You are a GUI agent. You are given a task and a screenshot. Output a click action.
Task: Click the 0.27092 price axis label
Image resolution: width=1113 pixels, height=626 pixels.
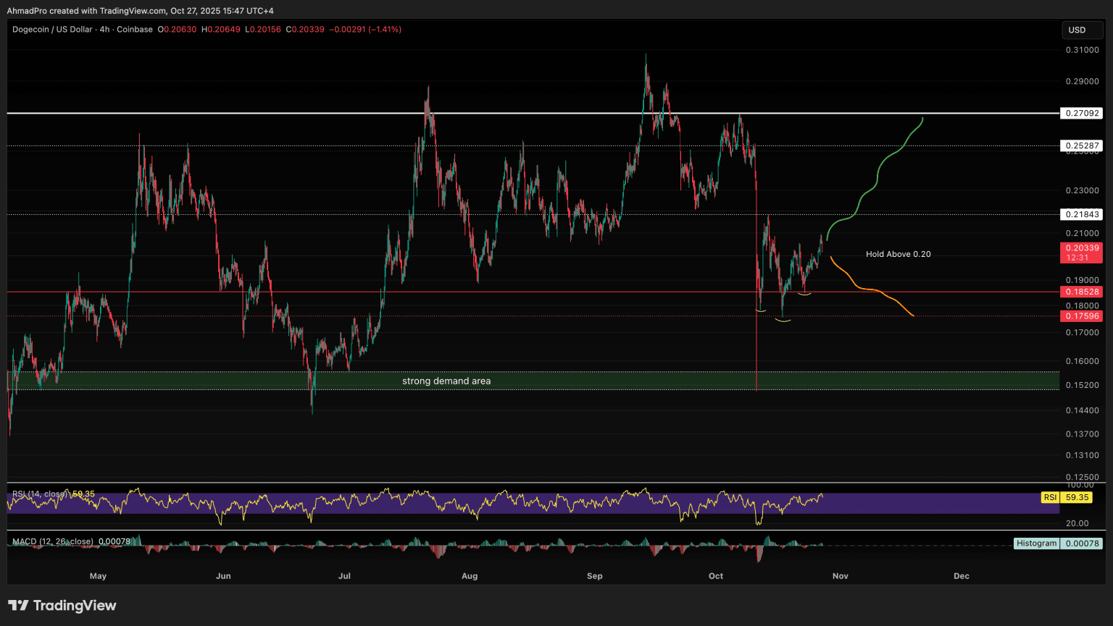(x=1080, y=114)
